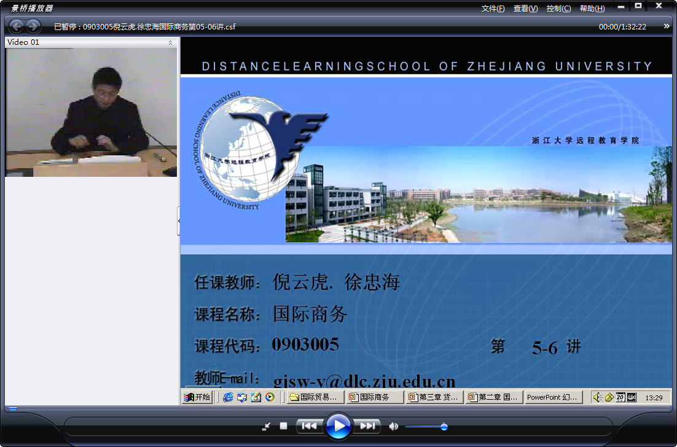This screenshot has height=447, width=677.
Task: Go back with the left arrow button
Action: click(x=16, y=26)
